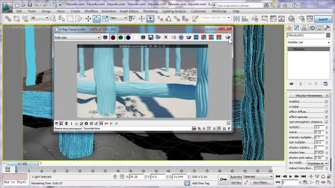Open the MAXScript menu
Image resolution: width=335 pixels, height=188 pixels.
[219, 11]
